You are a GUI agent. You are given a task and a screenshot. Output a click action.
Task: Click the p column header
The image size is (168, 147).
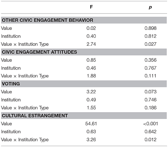click(x=150, y=7)
